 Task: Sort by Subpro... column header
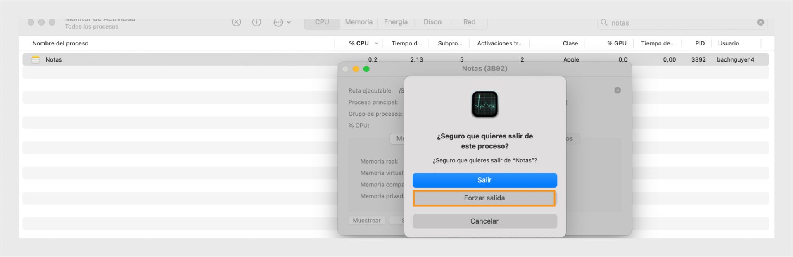(450, 43)
